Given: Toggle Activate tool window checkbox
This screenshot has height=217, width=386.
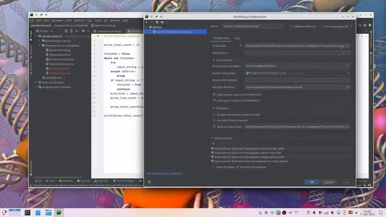Looking at the screenshot, I should [x=238, y=167].
